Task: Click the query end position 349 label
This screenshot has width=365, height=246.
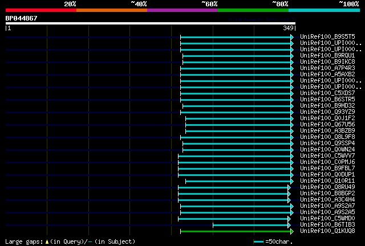Action: pos(288,28)
